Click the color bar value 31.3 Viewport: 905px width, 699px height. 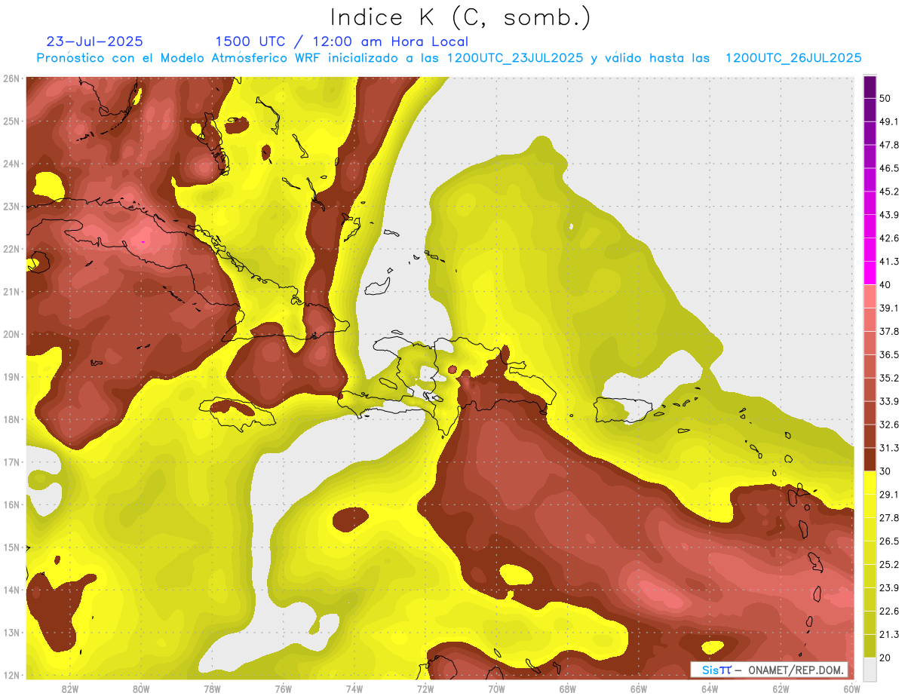(889, 448)
